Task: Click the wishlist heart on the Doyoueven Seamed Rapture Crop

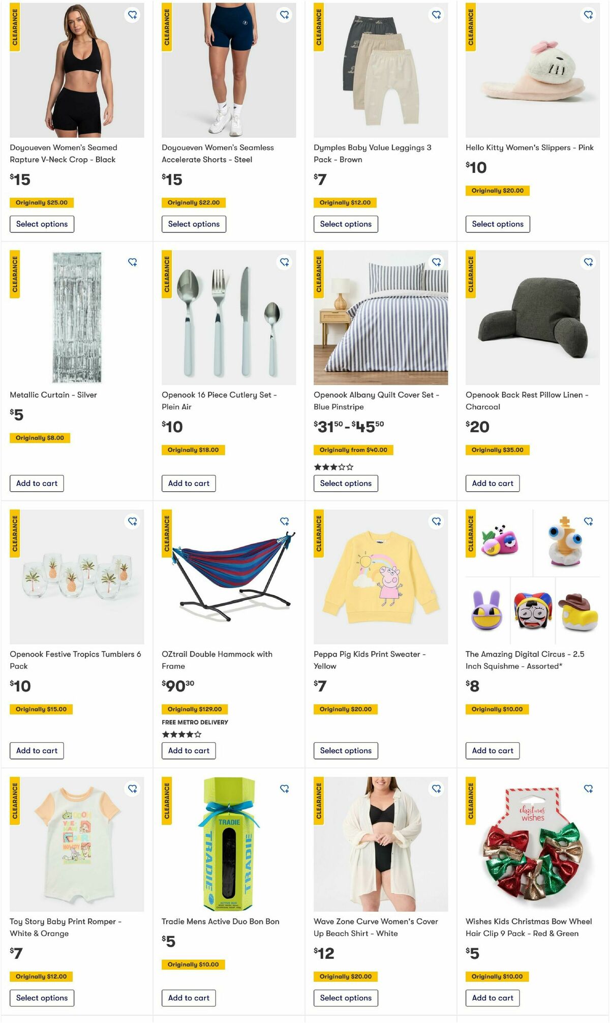Action: pos(133,15)
